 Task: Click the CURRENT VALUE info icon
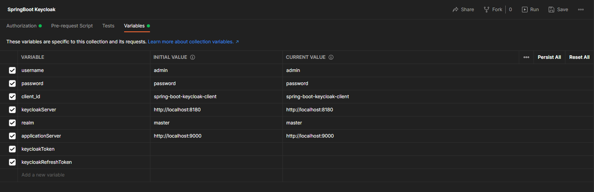coord(331,57)
